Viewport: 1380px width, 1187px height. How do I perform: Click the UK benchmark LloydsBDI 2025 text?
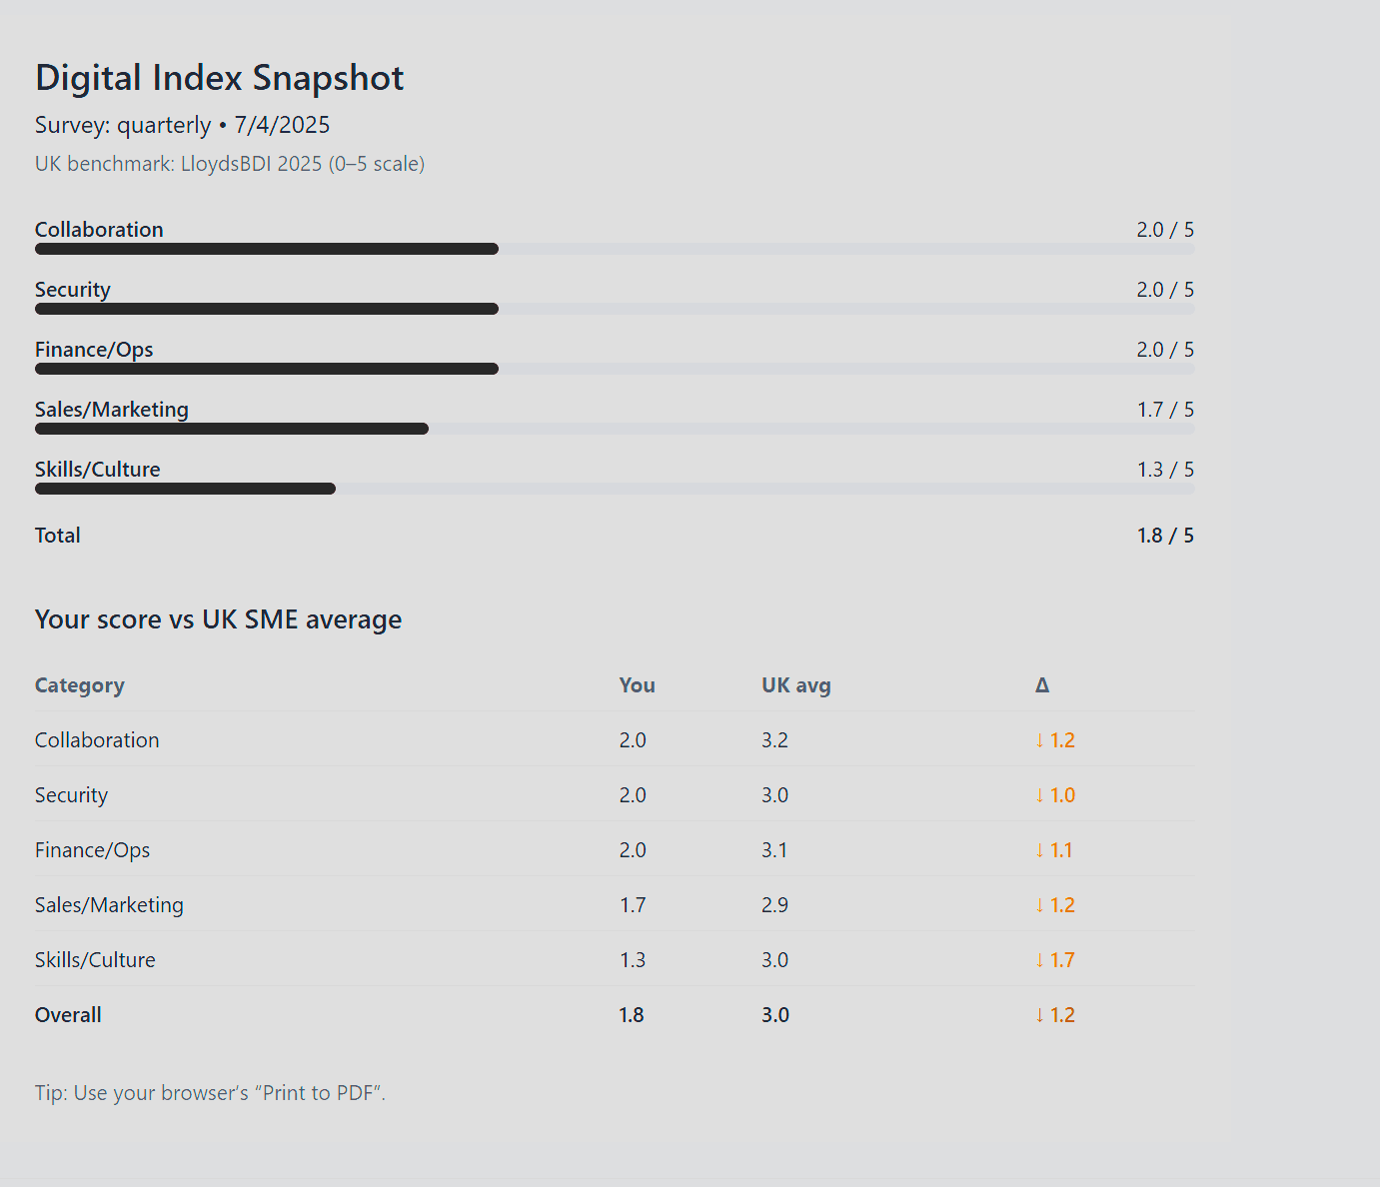[x=230, y=164]
